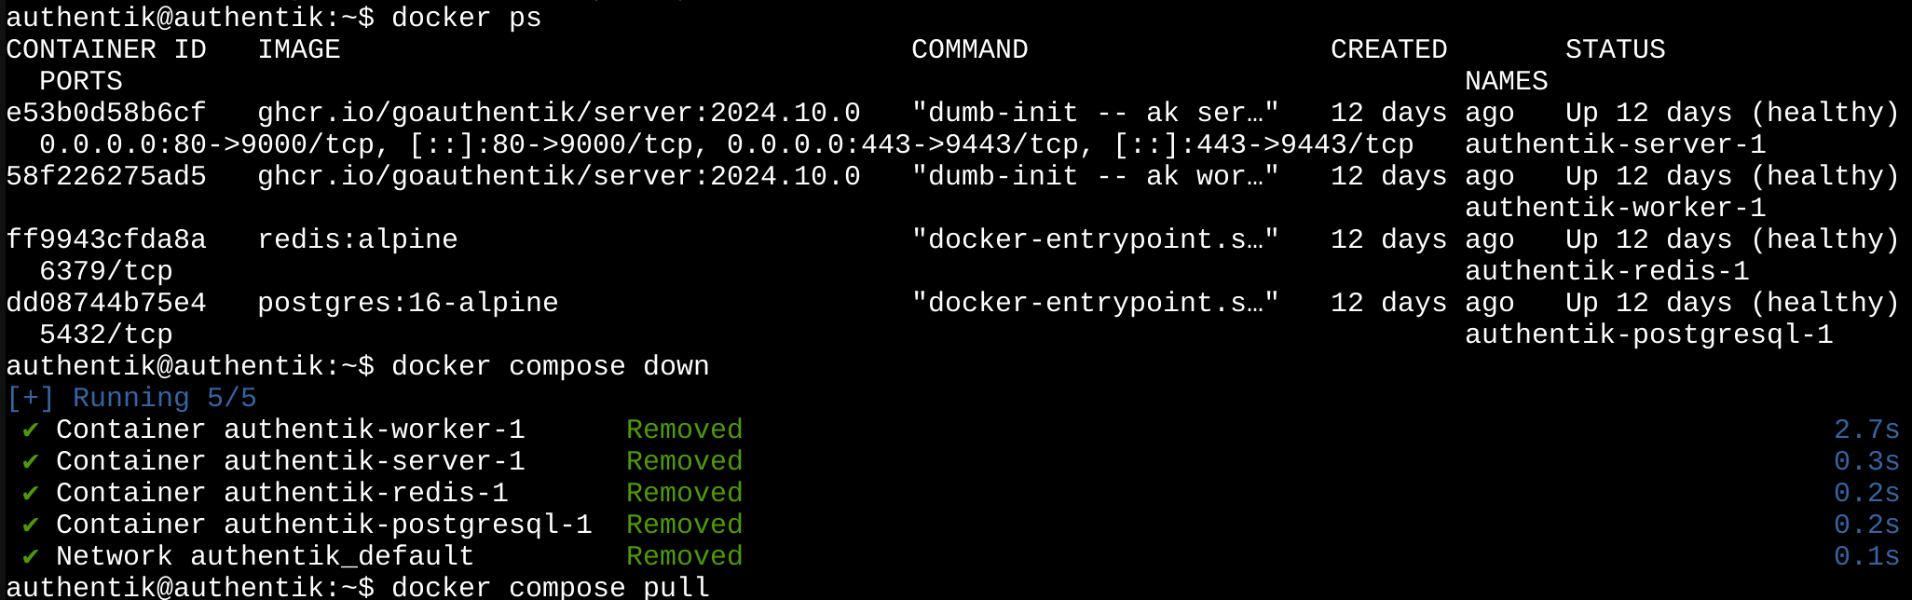Click the checkmark next to authentik-server-1 container
Screen dimensions: 1912x600
(x=31, y=461)
